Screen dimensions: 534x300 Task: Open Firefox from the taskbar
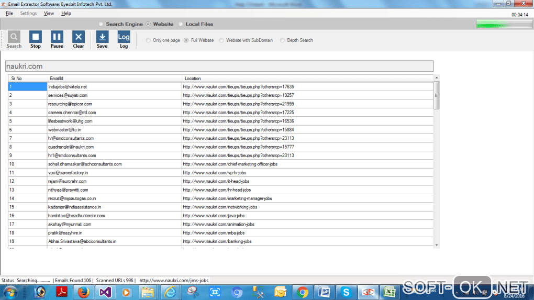[83, 293]
